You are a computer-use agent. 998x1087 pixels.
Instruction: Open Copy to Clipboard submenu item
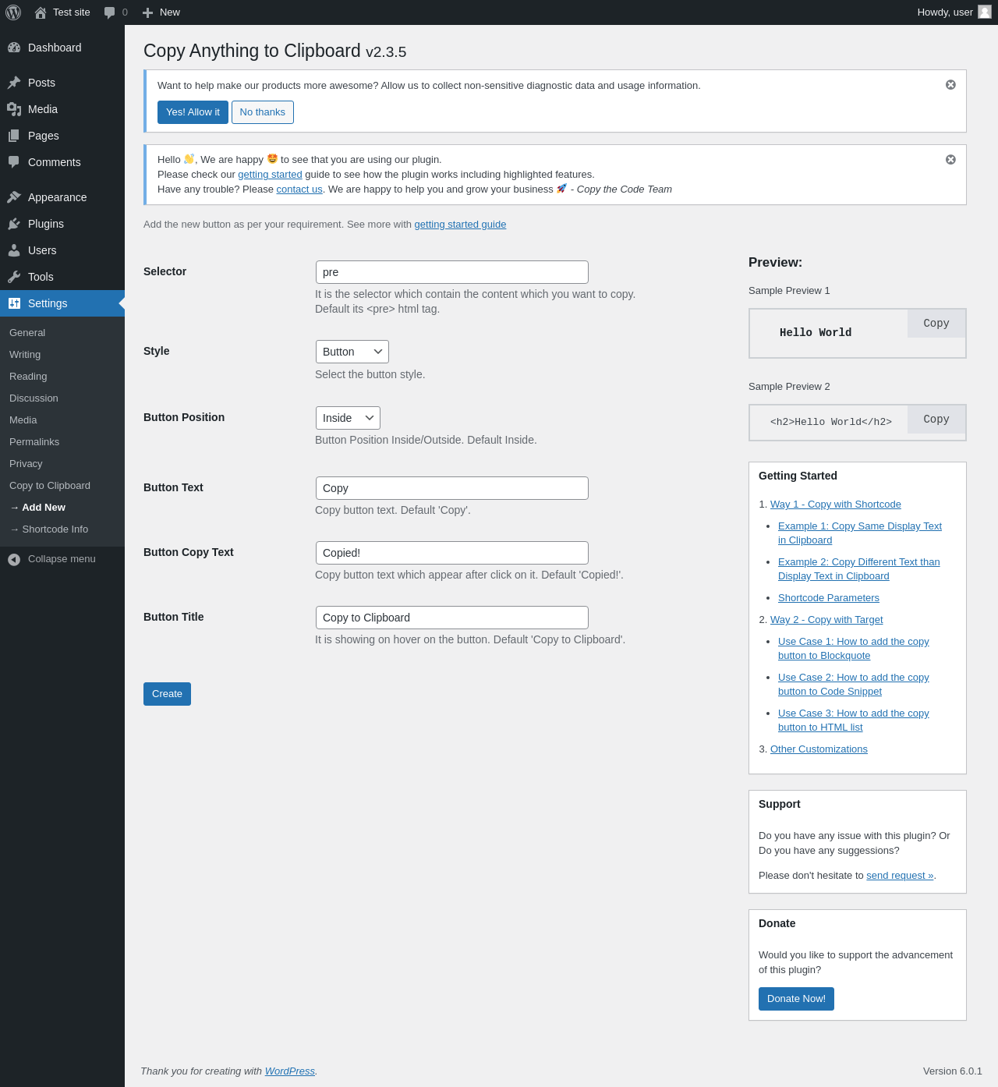click(x=50, y=485)
